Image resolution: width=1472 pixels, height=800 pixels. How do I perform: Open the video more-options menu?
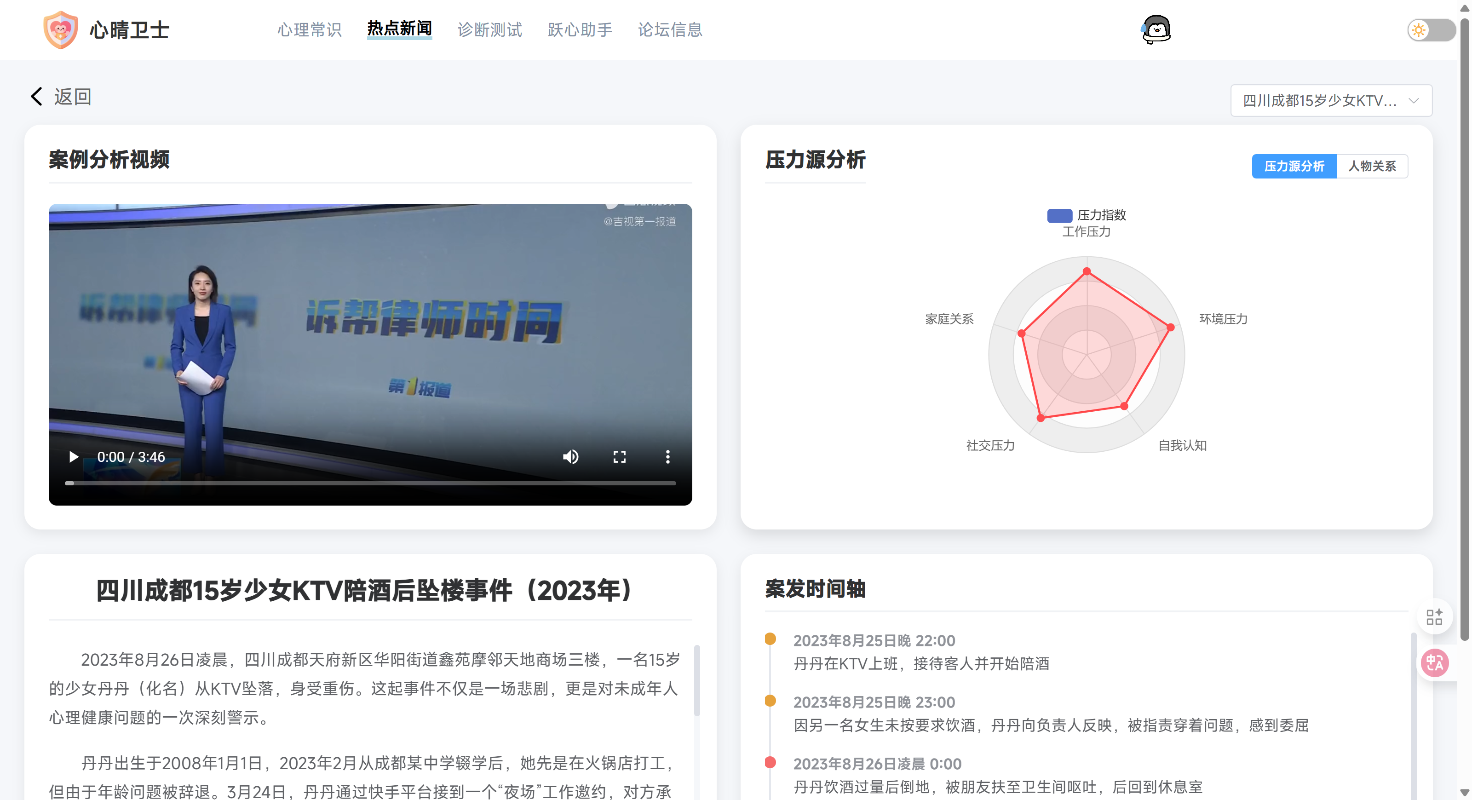[667, 456]
